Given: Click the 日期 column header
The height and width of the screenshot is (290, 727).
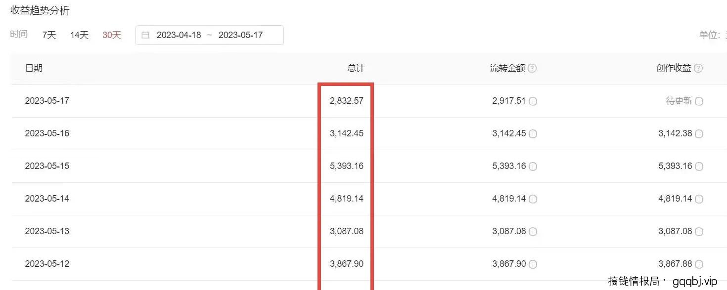Looking at the screenshot, I should click(34, 69).
